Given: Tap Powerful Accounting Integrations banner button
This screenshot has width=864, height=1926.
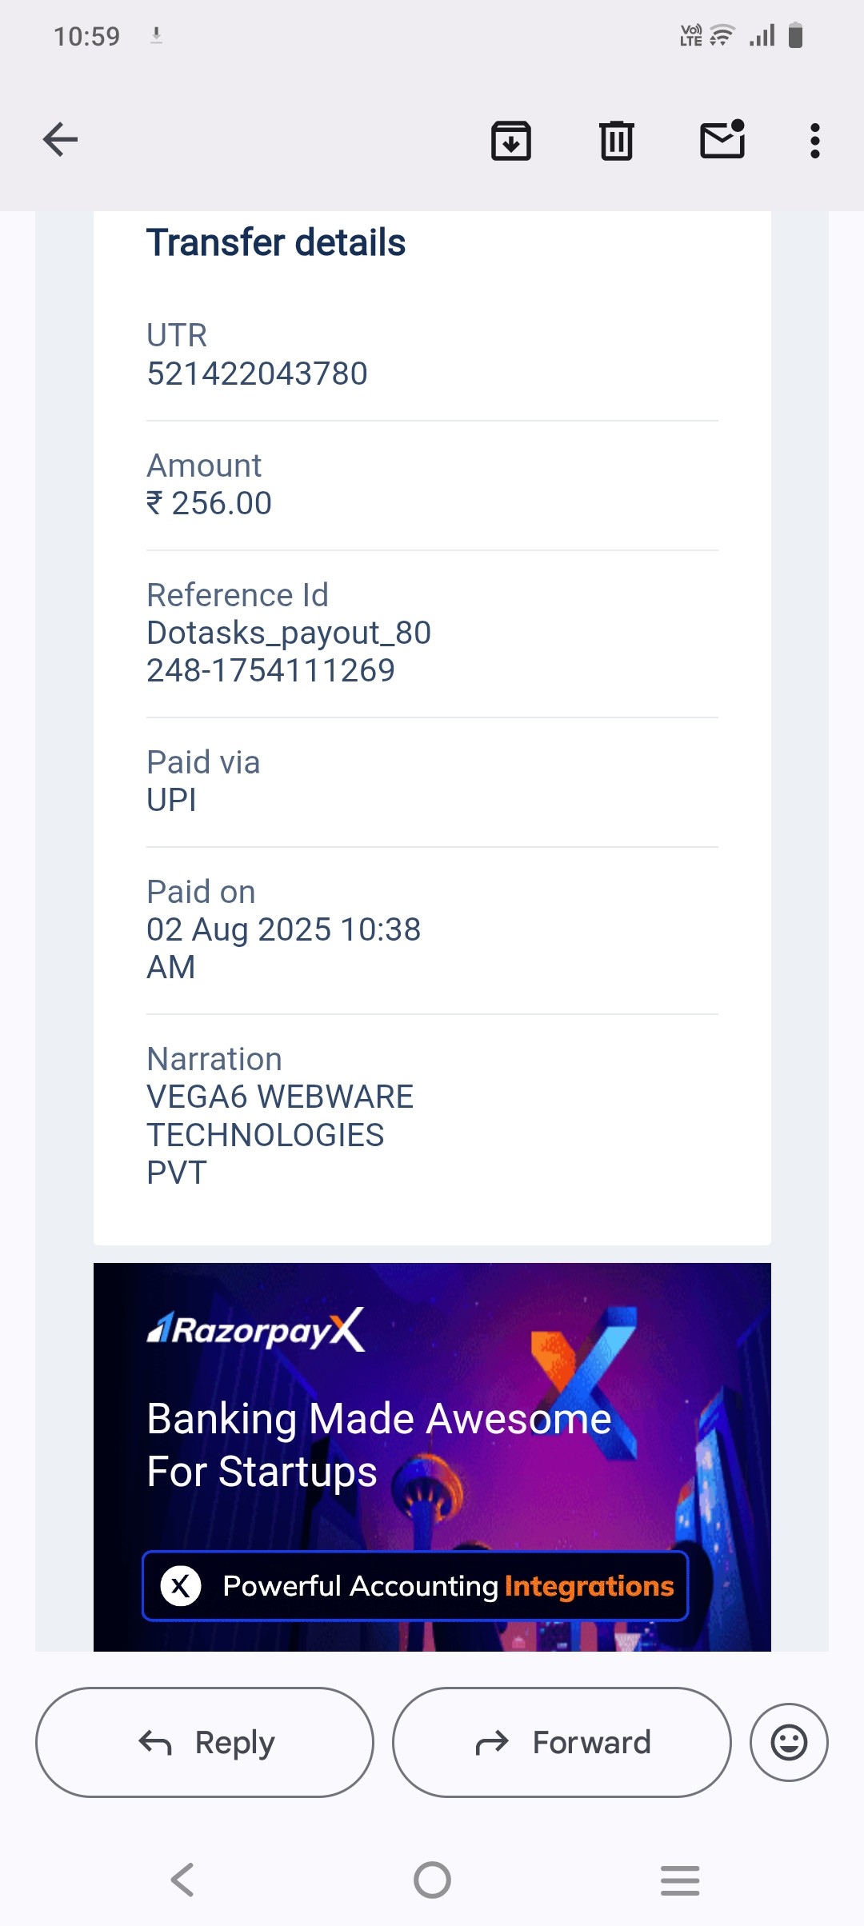Looking at the screenshot, I should (x=415, y=1585).
